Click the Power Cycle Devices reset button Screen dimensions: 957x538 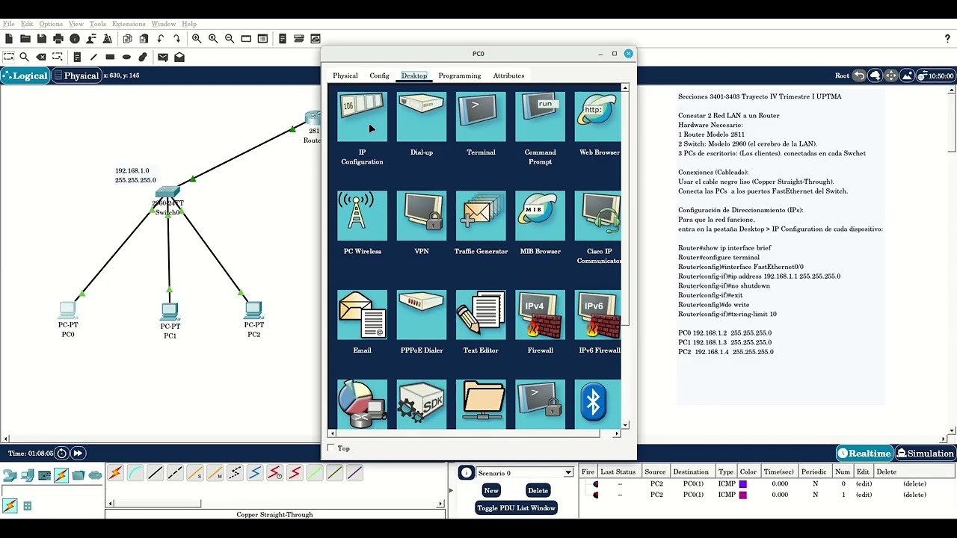pos(62,454)
